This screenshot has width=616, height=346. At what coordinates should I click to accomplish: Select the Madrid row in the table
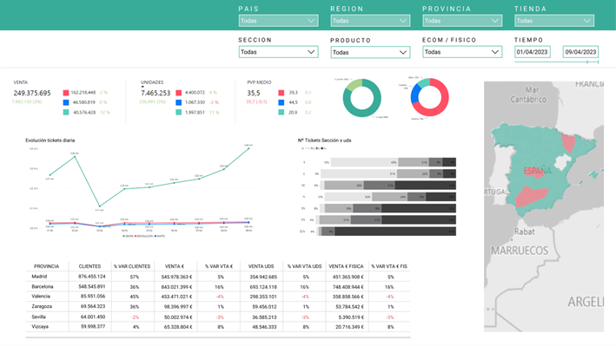coord(218,277)
